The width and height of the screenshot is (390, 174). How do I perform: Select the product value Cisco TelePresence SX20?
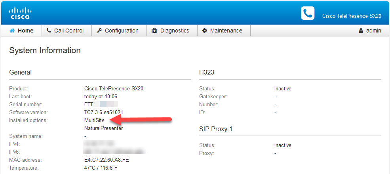(x=114, y=88)
